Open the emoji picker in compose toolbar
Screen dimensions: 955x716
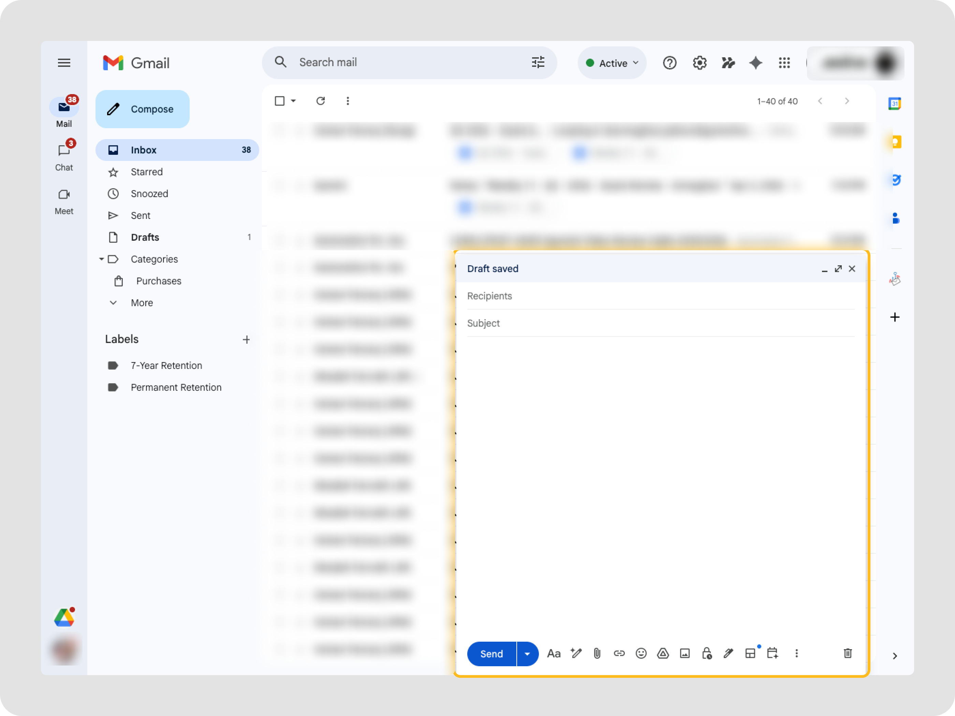pyautogui.click(x=641, y=653)
